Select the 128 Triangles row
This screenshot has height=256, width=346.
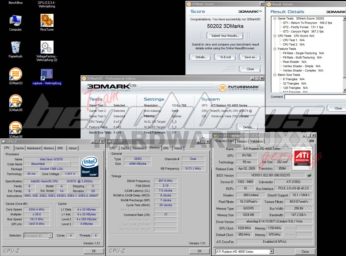point(295,88)
